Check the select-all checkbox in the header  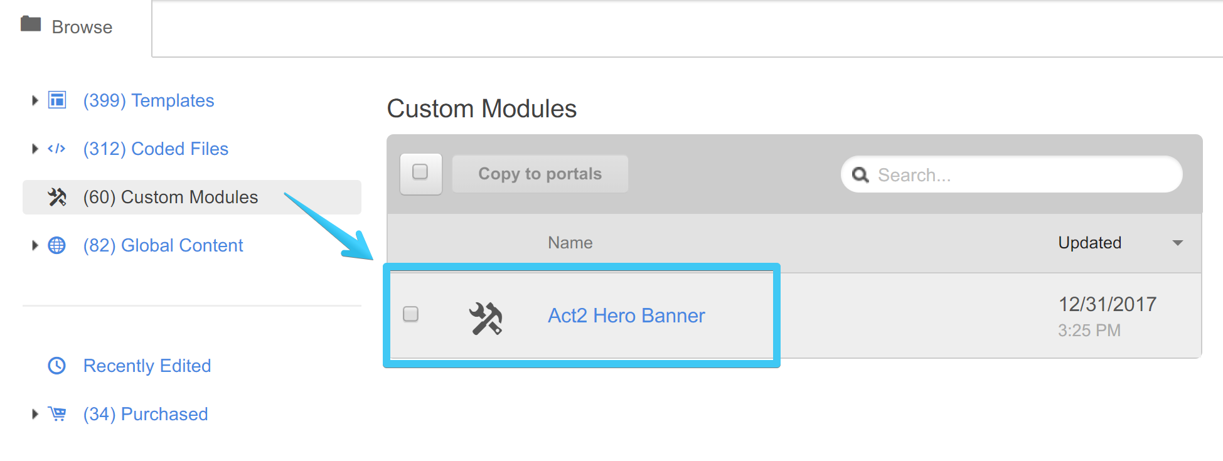coord(420,174)
